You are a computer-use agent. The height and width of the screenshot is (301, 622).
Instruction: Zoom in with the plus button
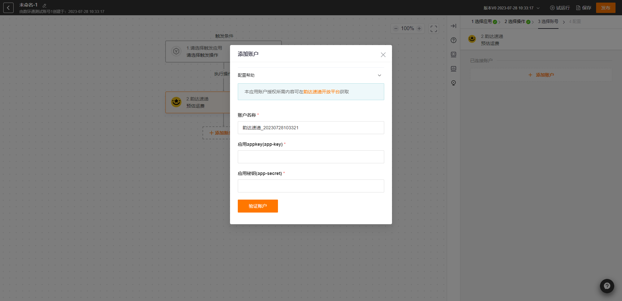pos(419,29)
